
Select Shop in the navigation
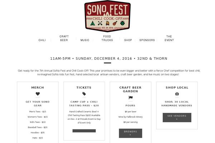coord(128,40)
